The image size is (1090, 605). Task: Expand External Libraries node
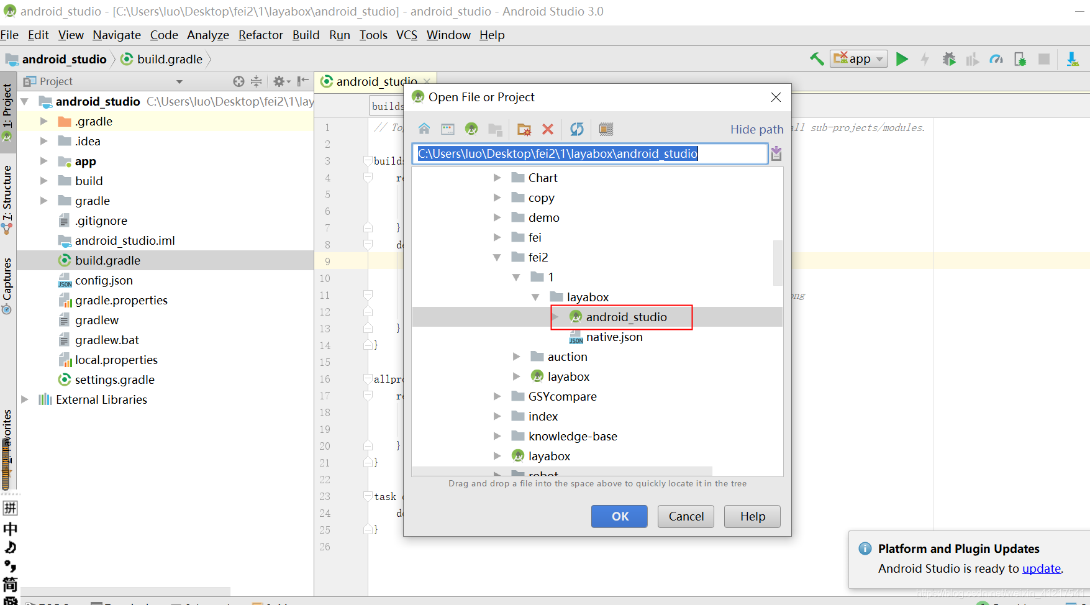(x=25, y=399)
